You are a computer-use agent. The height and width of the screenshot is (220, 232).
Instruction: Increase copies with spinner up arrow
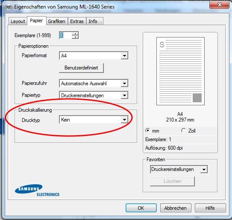[75, 34]
